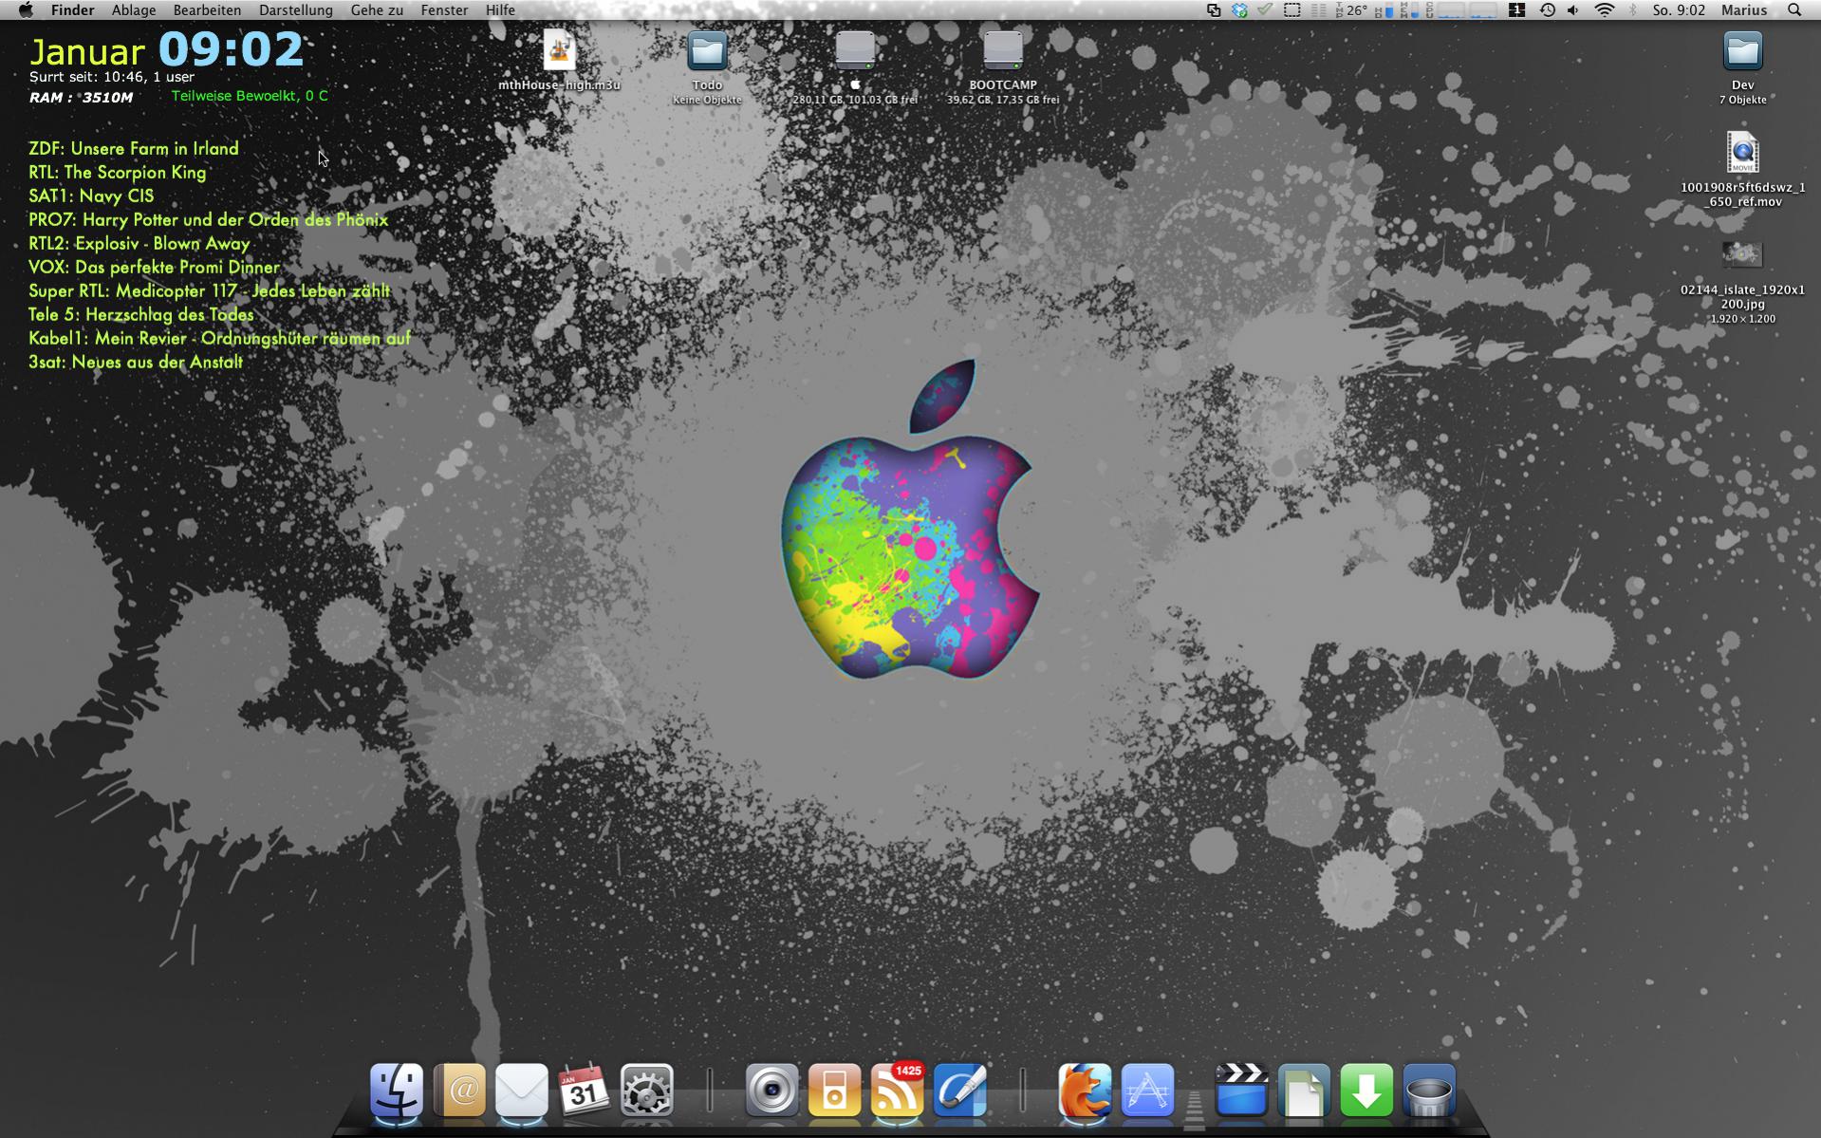Open the Time Machine menu icon
Viewport: 1821px width, 1138px height.
1547,10
